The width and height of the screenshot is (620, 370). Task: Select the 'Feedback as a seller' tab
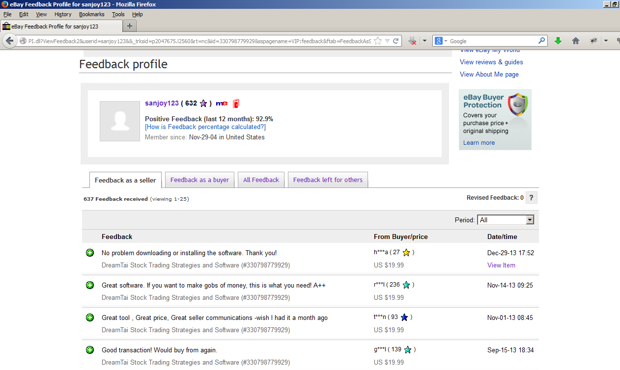[x=125, y=180]
